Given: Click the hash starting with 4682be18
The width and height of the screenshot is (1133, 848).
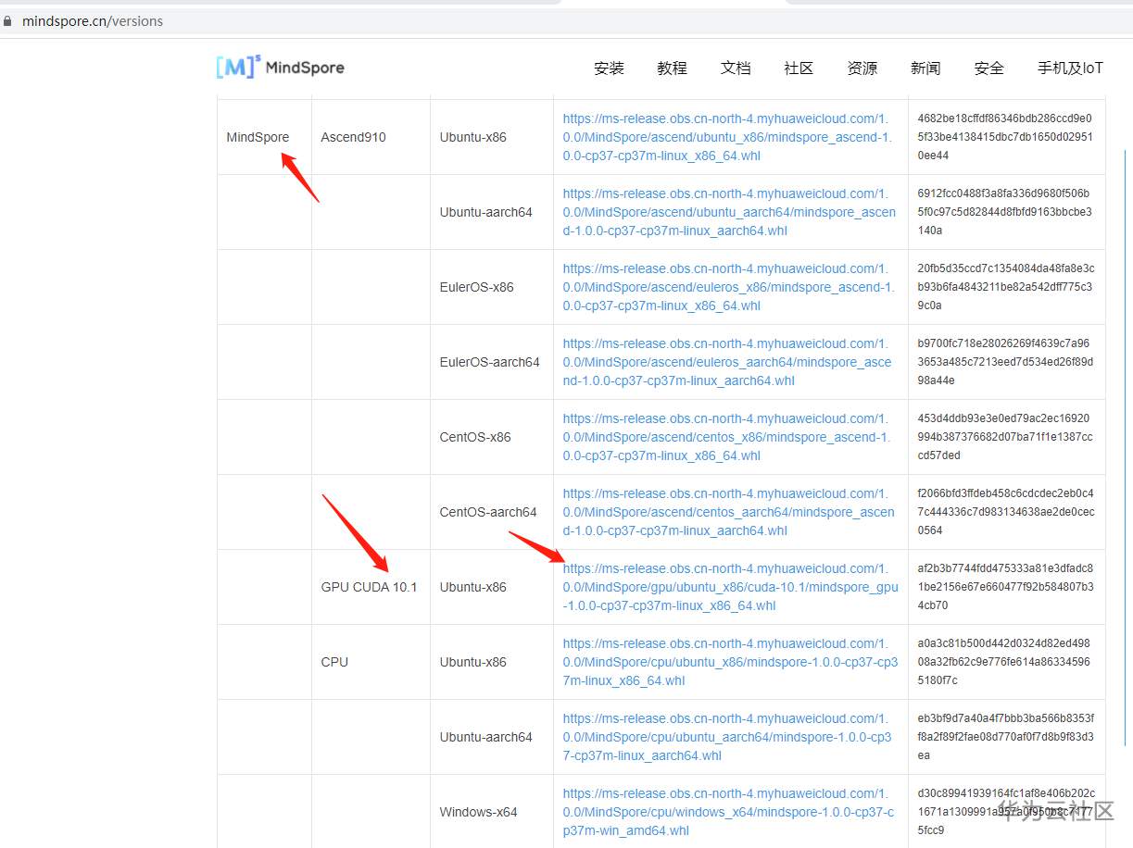Looking at the screenshot, I should coord(1005,137).
